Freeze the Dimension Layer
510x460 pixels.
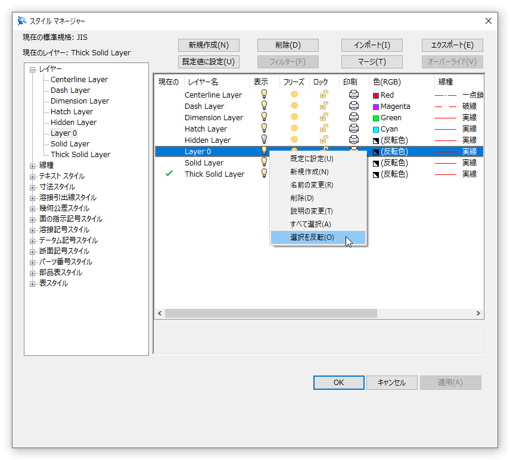point(294,117)
